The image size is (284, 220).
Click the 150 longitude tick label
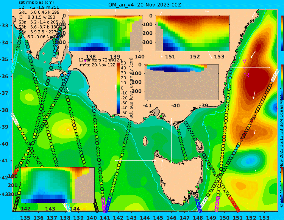coord(225,217)
